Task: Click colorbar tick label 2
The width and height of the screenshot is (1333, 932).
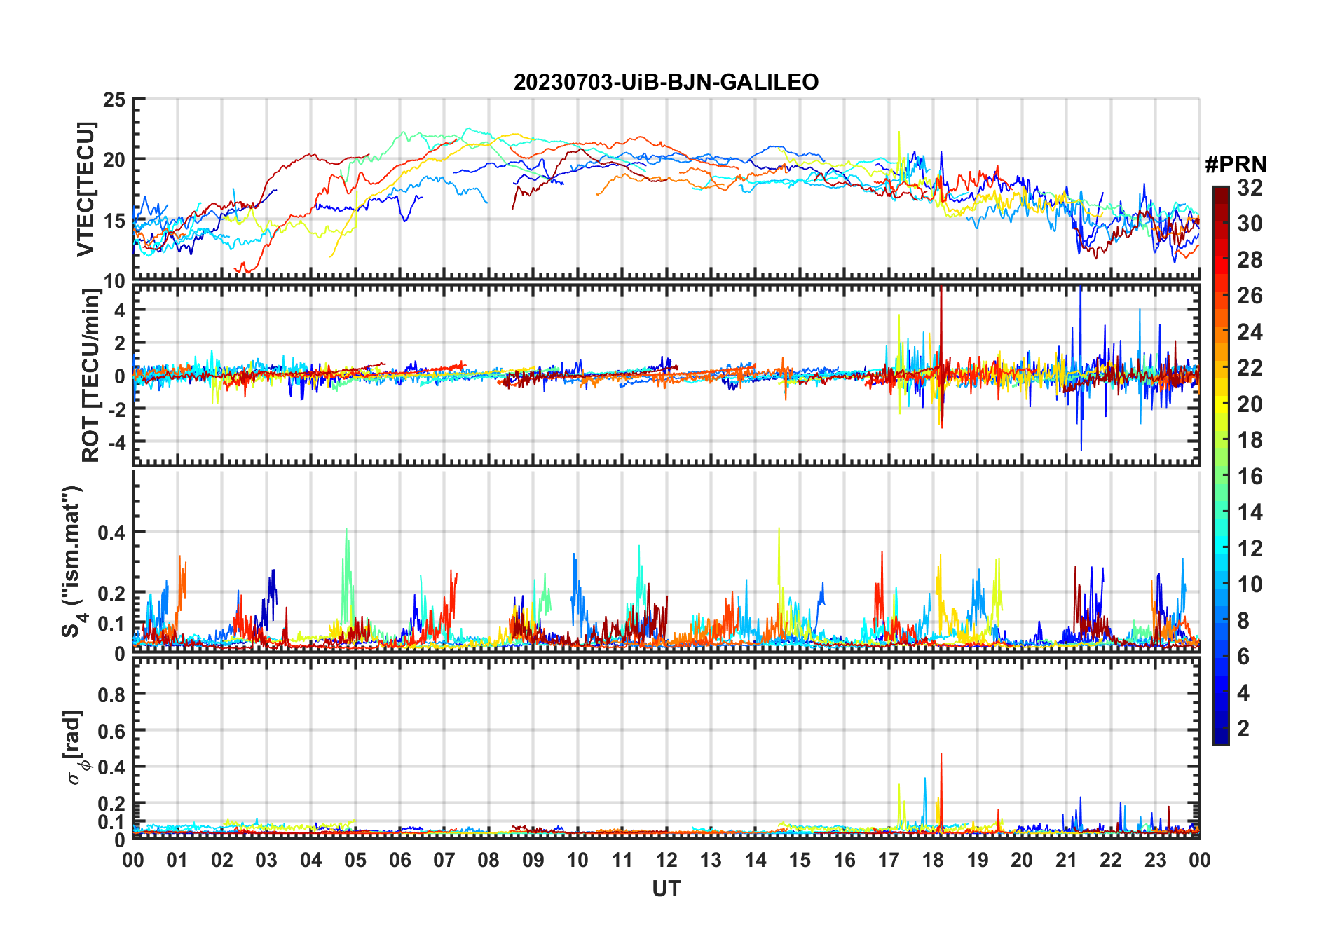Action: [x=1243, y=729]
